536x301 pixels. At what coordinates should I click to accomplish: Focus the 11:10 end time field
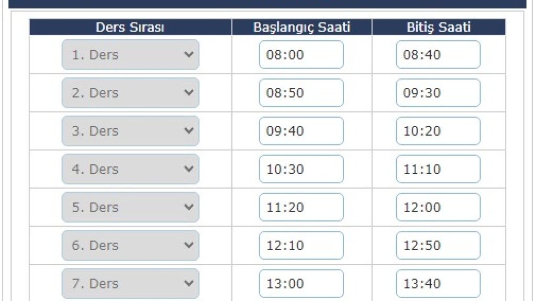[438, 169]
